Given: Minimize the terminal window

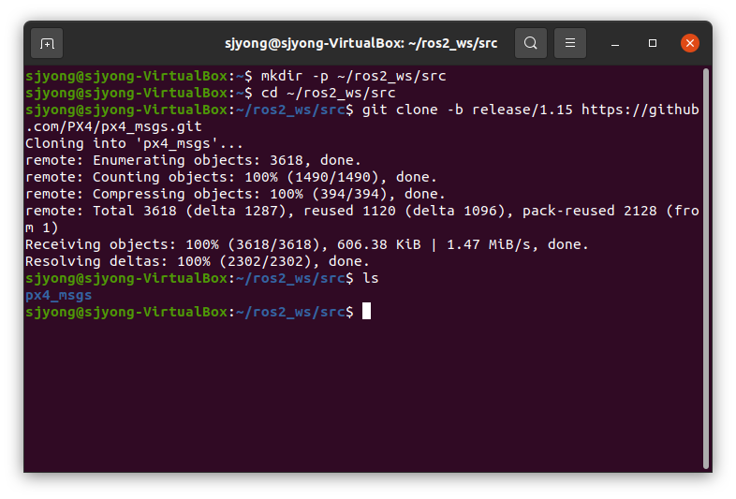Looking at the screenshot, I should coord(615,43).
